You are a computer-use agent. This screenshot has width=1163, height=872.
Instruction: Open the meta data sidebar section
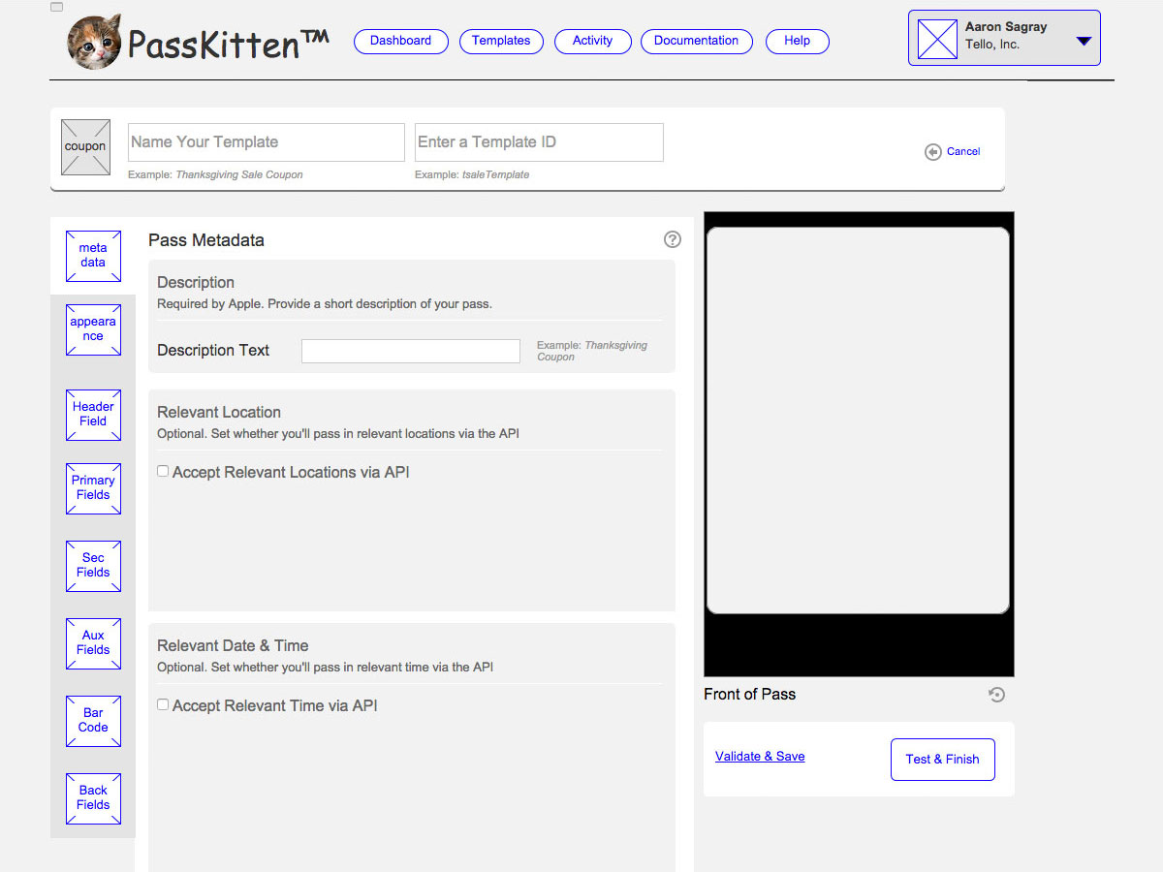coord(93,256)
